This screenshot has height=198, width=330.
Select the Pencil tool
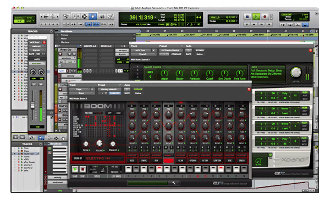click(x=111, y=16)
